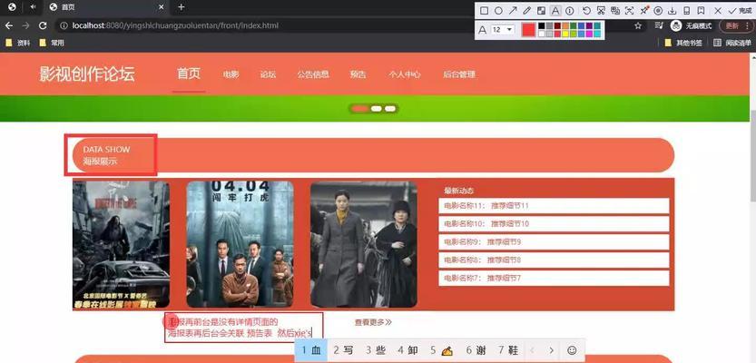Open the 资料 bookmark folder
The image size is (756, 363).
(x=18, y=43)
